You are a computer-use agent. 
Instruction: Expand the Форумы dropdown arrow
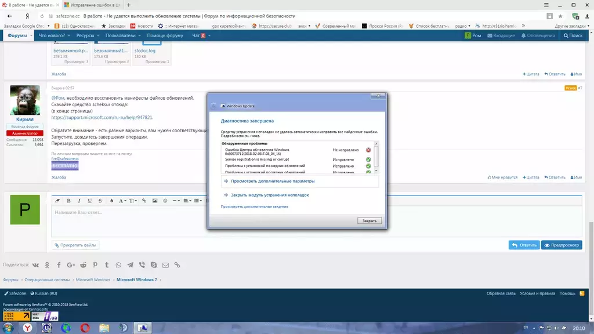pos(31,35)
